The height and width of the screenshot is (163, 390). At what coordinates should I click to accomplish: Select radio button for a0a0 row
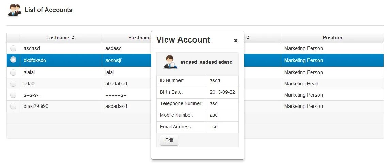point(13,84)
